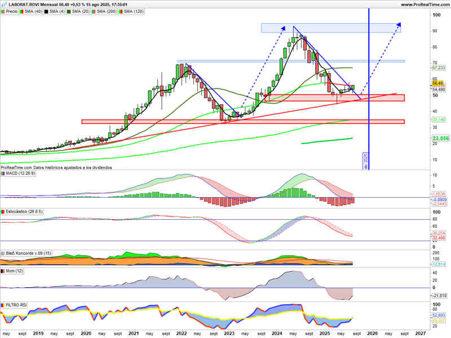This screenshot has height=338, width=451.
Task: Click the Estocástico indicator panel icon
Action: coord(3,212)
